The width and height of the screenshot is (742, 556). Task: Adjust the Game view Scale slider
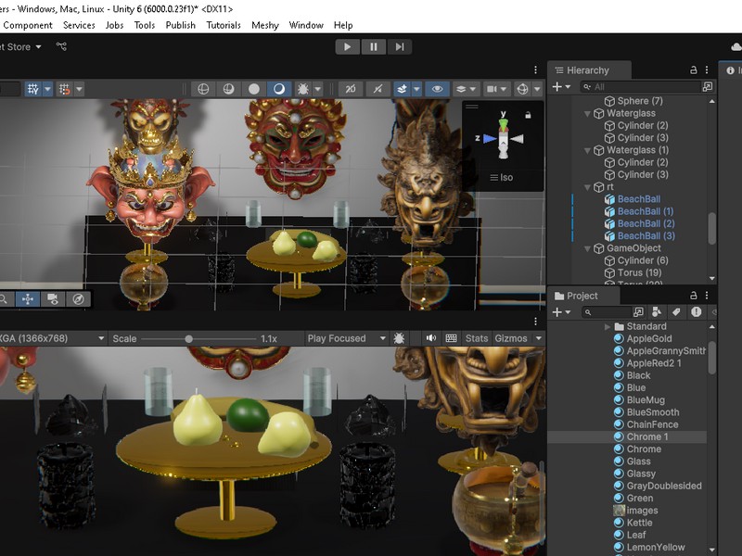(x=189, y=339)
